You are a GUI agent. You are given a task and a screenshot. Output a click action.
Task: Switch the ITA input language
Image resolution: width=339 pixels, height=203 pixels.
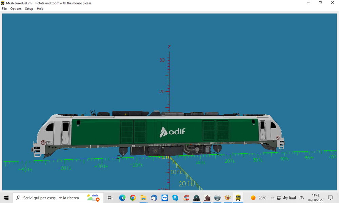[x=302, y=198]
